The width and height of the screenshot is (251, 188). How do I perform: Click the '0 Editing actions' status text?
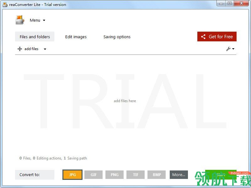pos(47,158)
